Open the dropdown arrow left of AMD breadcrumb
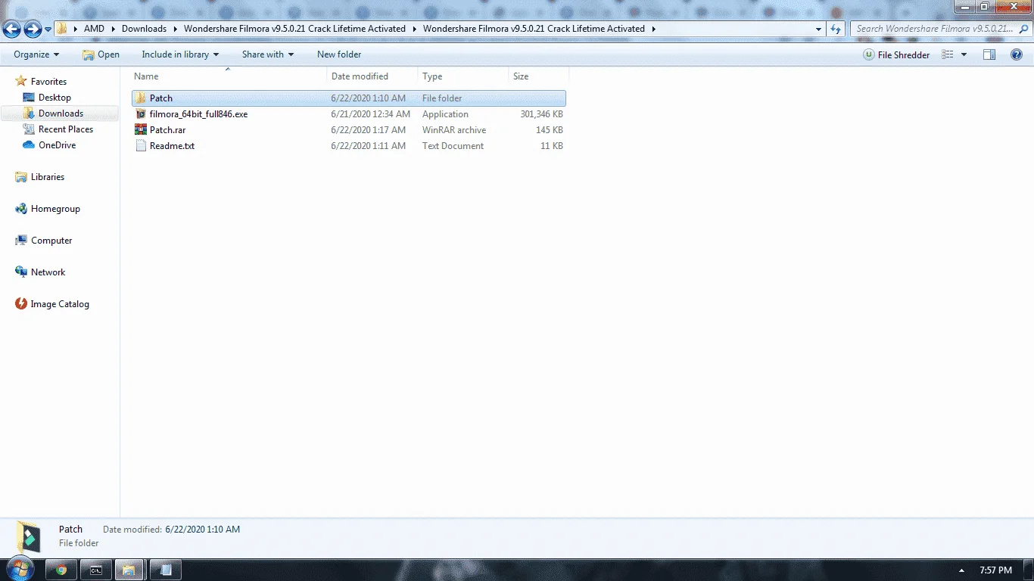The height and width of the screenshot is (581, 1034). tap(76, 29)
